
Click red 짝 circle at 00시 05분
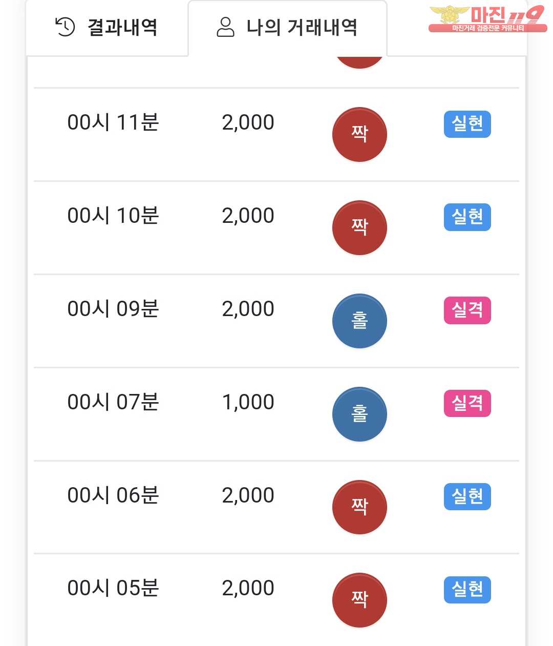359,600
